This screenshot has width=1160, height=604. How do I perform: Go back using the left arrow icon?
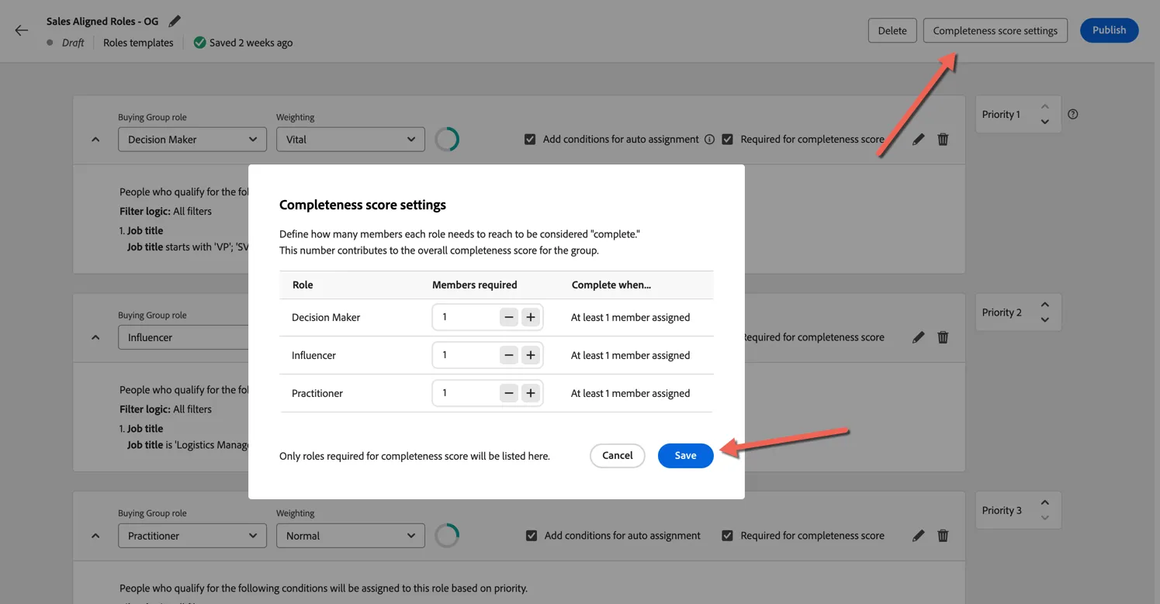coord(22,30)
